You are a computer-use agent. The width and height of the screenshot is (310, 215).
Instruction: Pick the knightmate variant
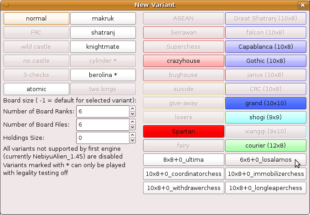click(x=103, y=47)
